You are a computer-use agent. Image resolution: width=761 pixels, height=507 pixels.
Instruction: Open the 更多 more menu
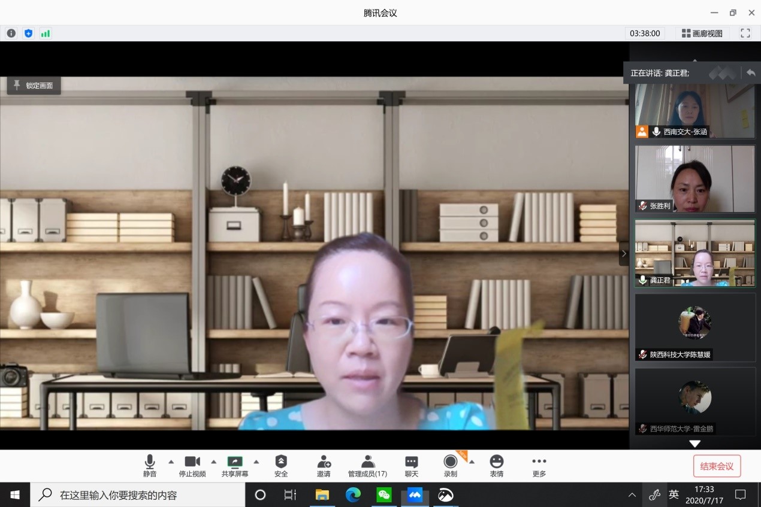[539, 466]
